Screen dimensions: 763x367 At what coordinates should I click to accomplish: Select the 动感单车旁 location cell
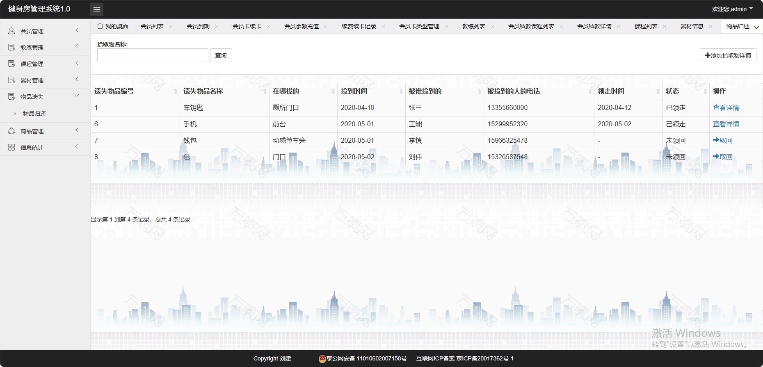pos(303,141)
